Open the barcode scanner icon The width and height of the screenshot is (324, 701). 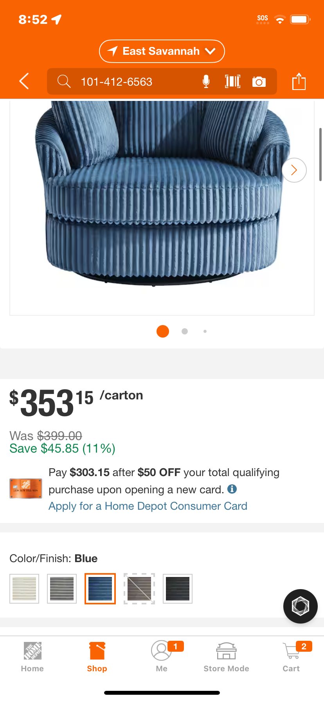point(232,81)
